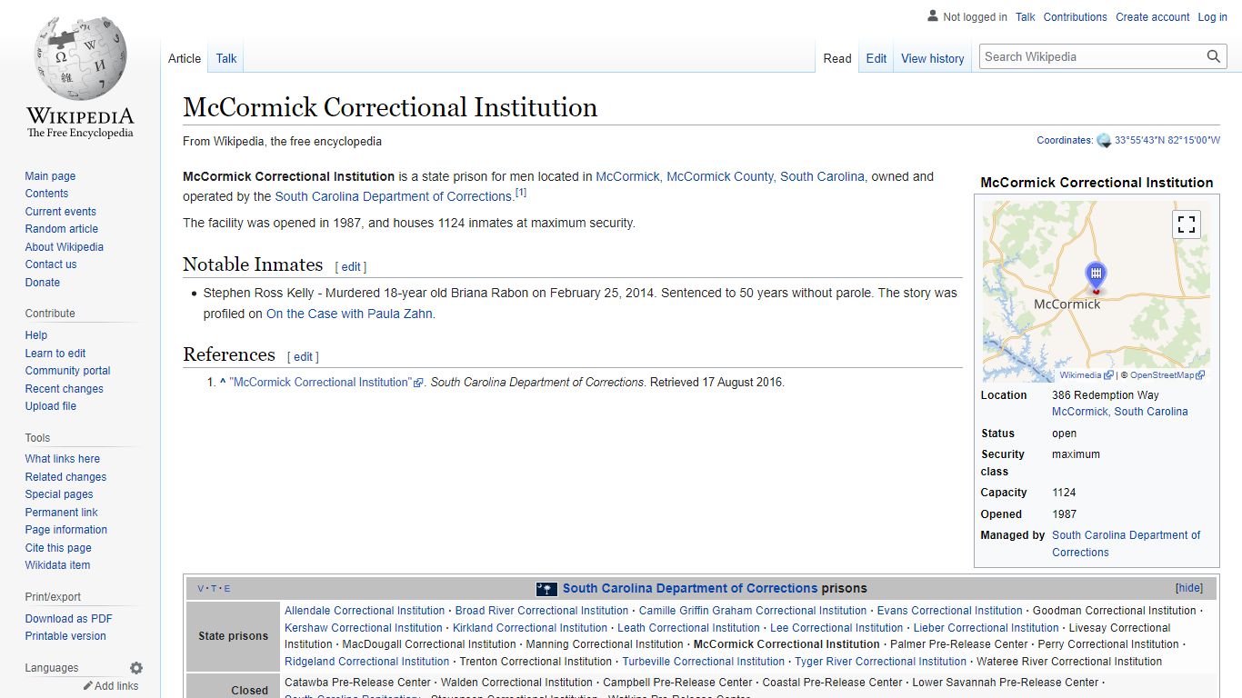This screenshot has height=698, width=1242.
Task: Open What links here tool
Action: click(63, 459)
